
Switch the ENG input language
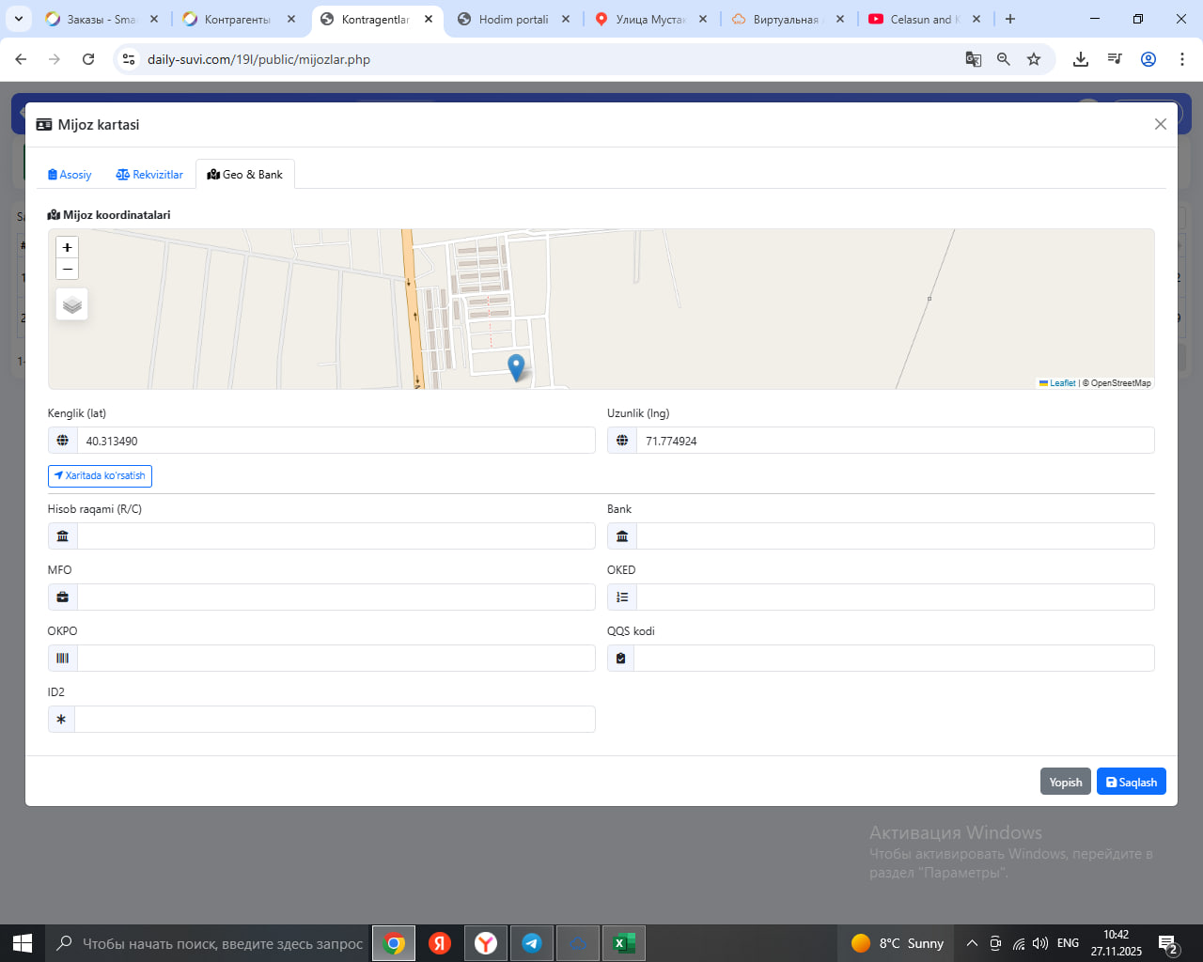(1068, 943)
